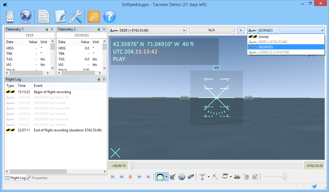Open the wrench and screwdriver options icon
Image resolution: width=329 pixels, height=192 pixels.
pos(76,17)
